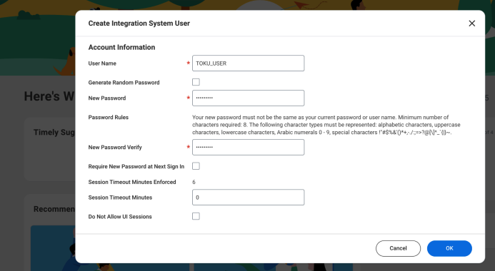Click the Account Information heading
The width and height of the screenshot is (495, 271).
(121, 47)
